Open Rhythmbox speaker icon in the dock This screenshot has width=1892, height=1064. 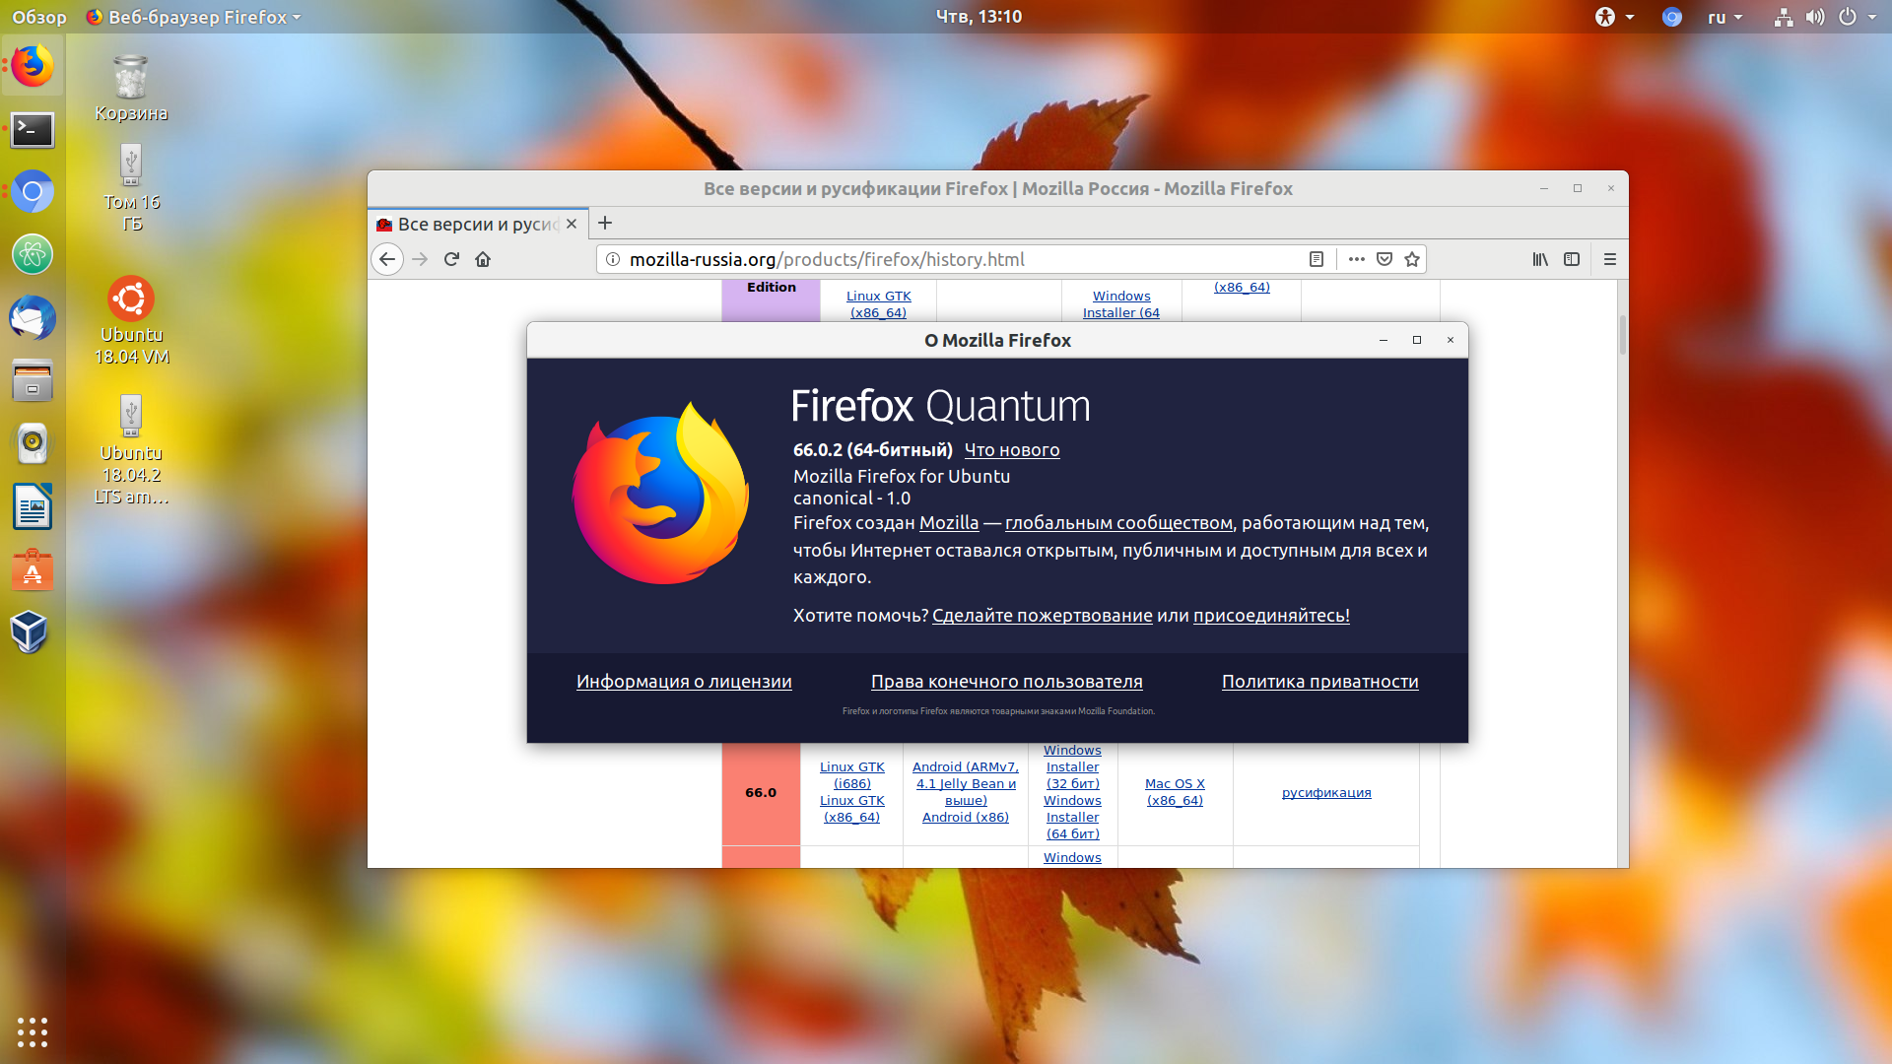(x=33, y=443)
